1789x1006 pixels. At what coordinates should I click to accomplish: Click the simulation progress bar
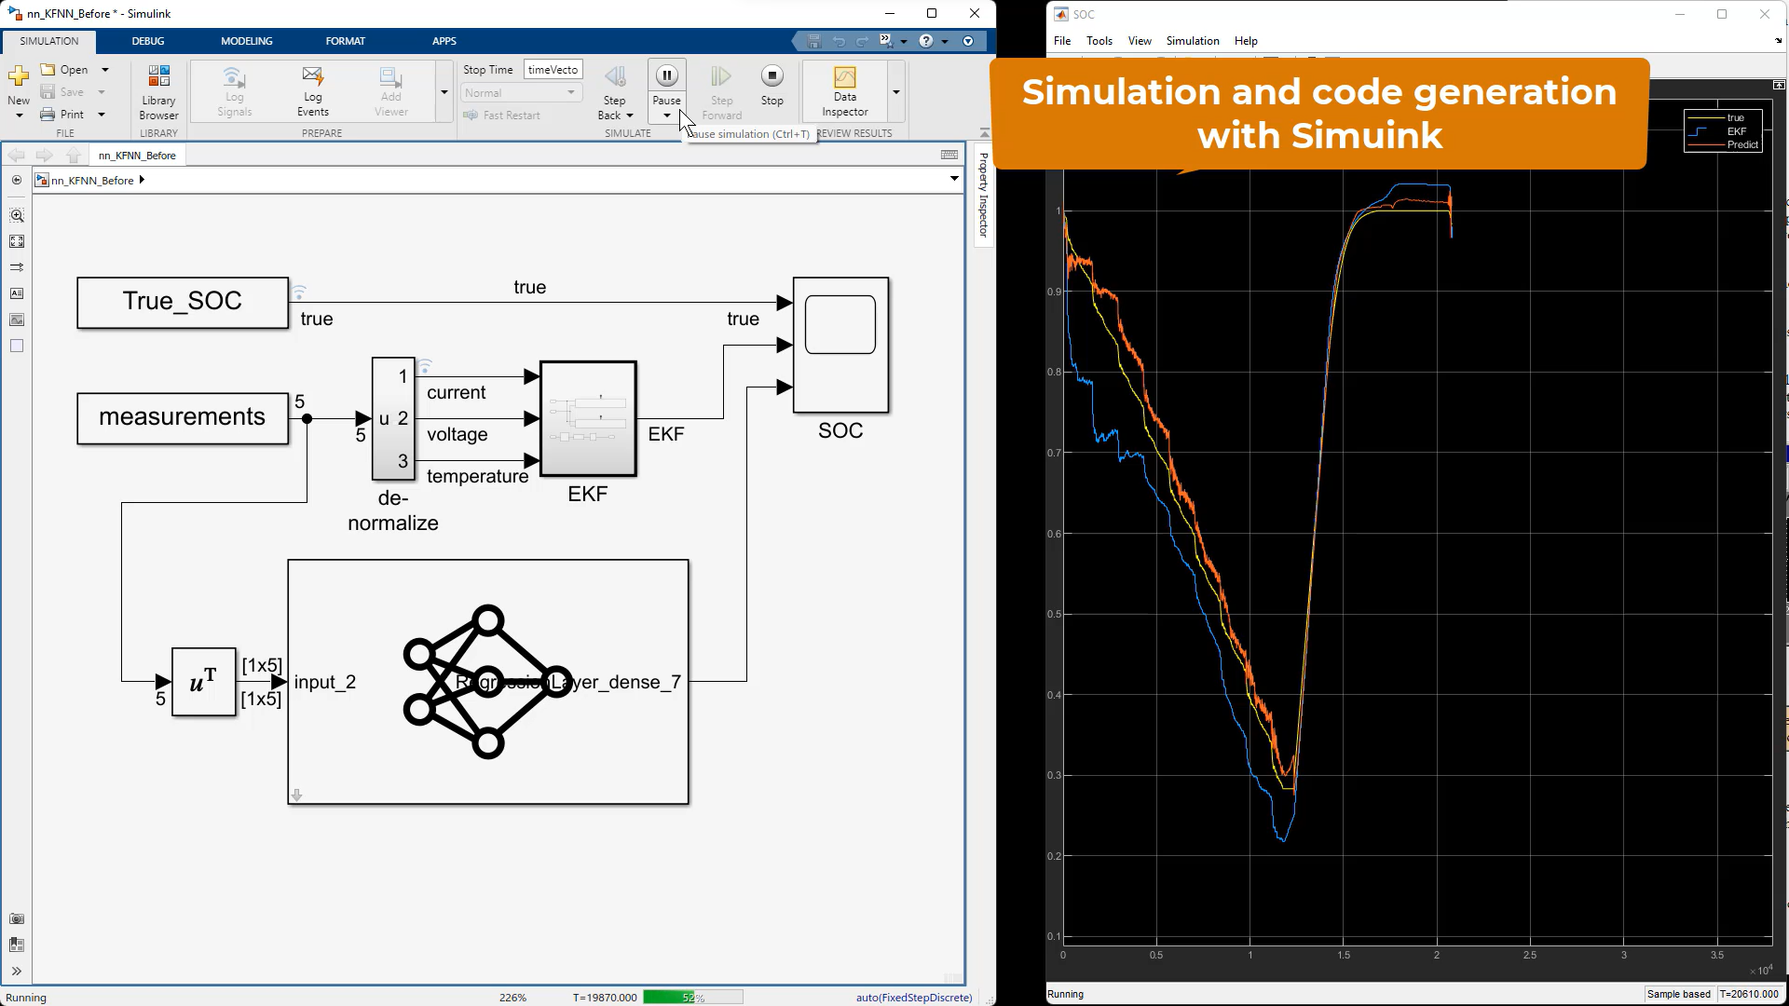coord(692,997)
